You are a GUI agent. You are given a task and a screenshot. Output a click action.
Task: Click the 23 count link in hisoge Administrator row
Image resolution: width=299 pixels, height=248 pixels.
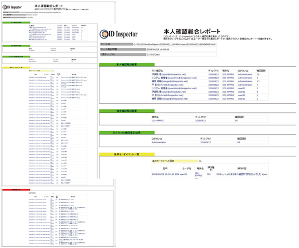coord(258,81)
